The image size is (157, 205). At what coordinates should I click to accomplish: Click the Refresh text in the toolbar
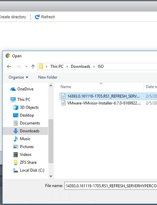(48, 17)
